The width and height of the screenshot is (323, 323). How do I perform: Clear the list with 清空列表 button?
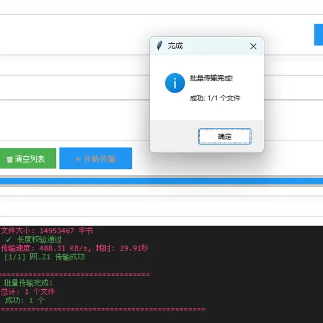28,158
